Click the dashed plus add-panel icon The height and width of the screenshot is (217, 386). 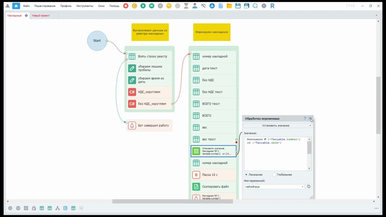pos(81,208)
